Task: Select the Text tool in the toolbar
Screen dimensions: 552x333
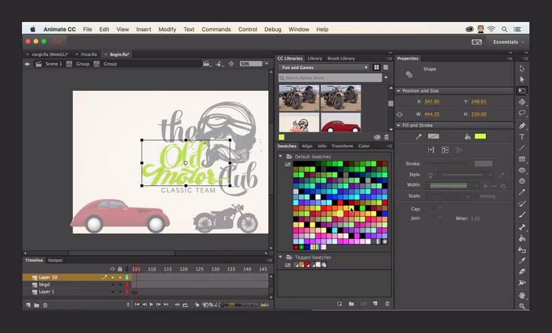Action: pos(522,137)
